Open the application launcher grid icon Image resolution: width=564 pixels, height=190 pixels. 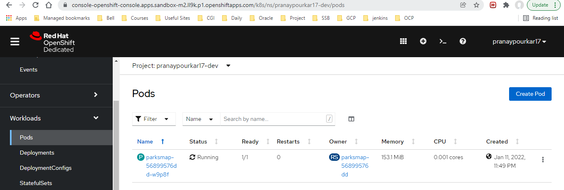pos(403,41)
